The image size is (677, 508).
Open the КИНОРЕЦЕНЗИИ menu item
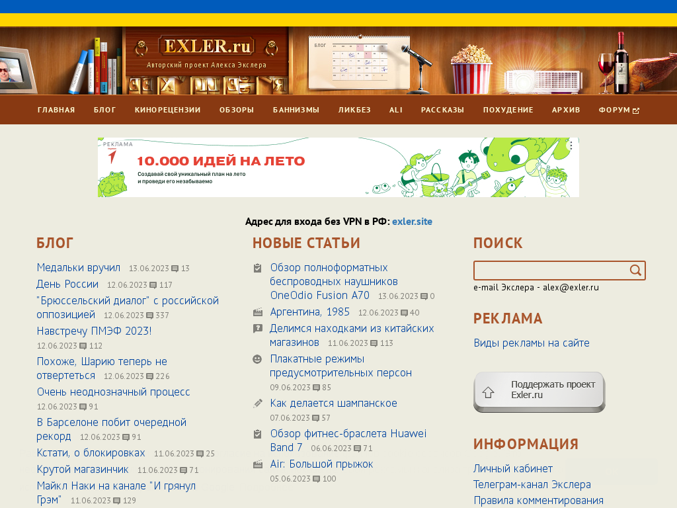pos(167,110)
